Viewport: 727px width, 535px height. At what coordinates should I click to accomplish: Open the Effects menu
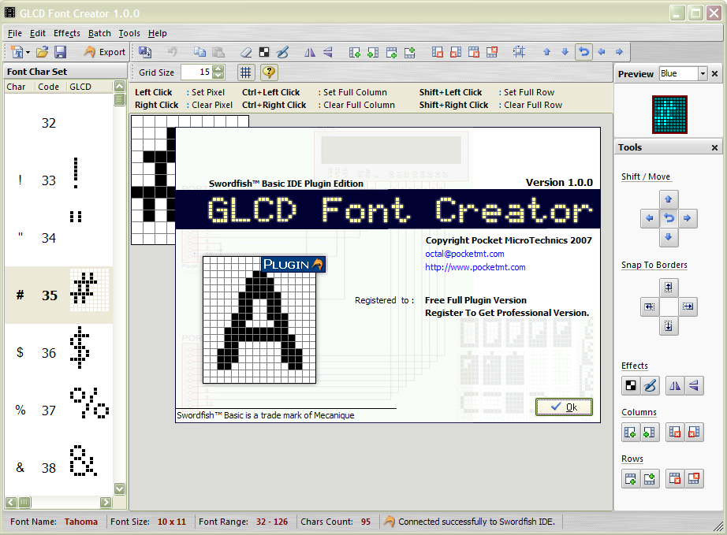tap(67, 33)
